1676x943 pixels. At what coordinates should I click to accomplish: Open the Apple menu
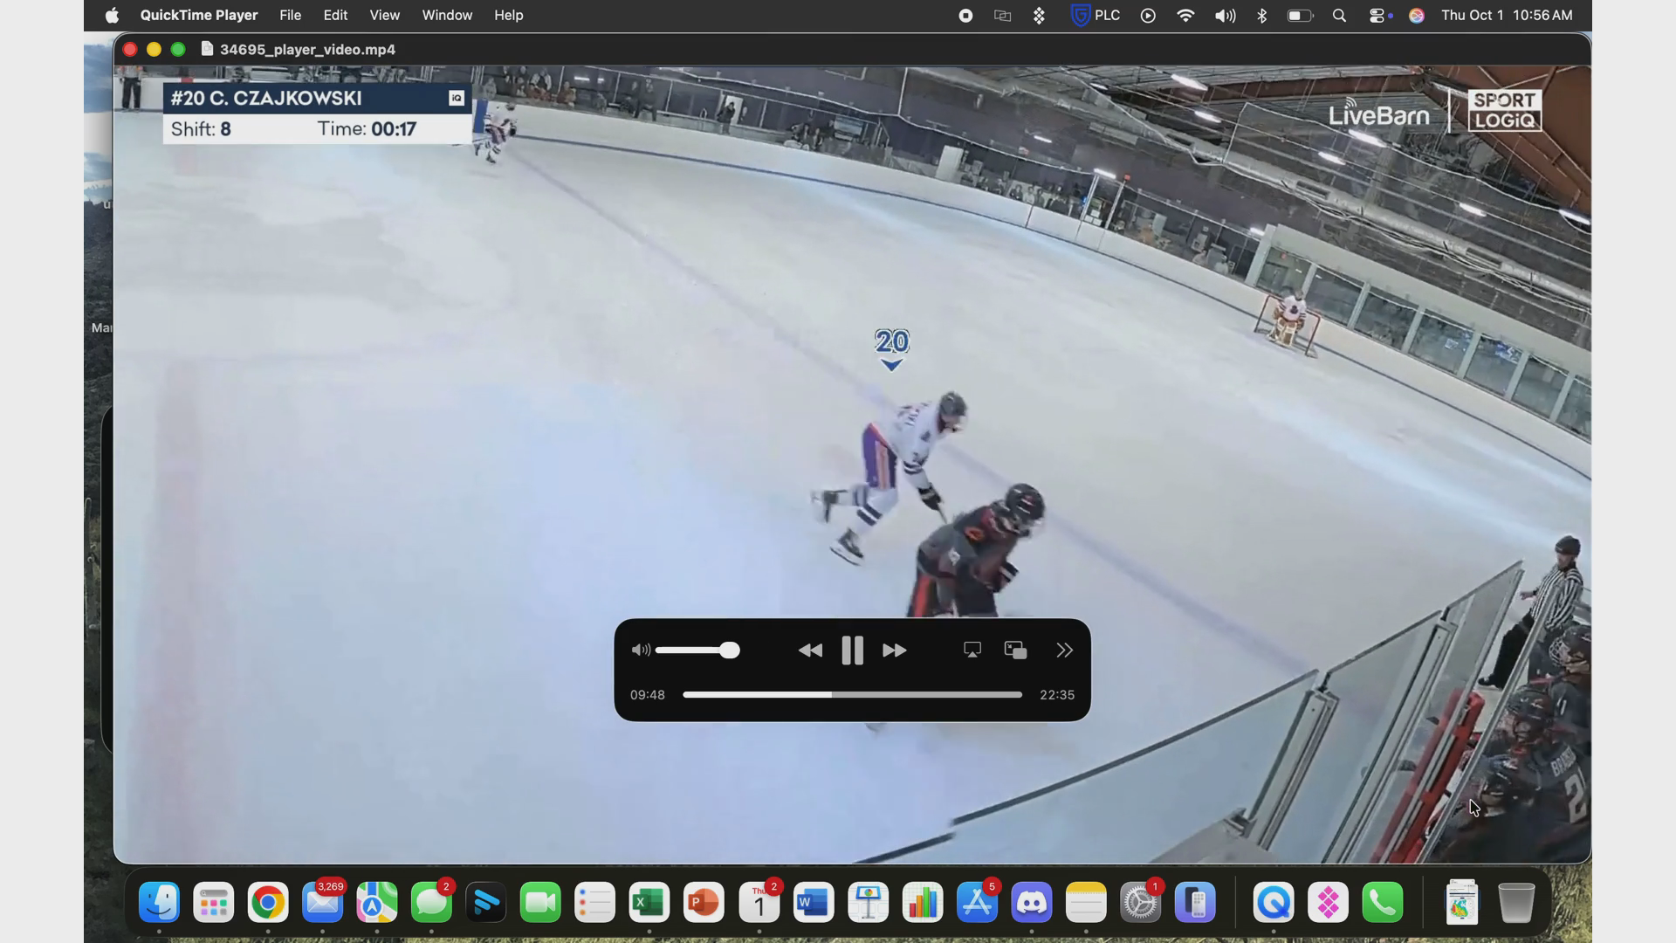[112, 15]
